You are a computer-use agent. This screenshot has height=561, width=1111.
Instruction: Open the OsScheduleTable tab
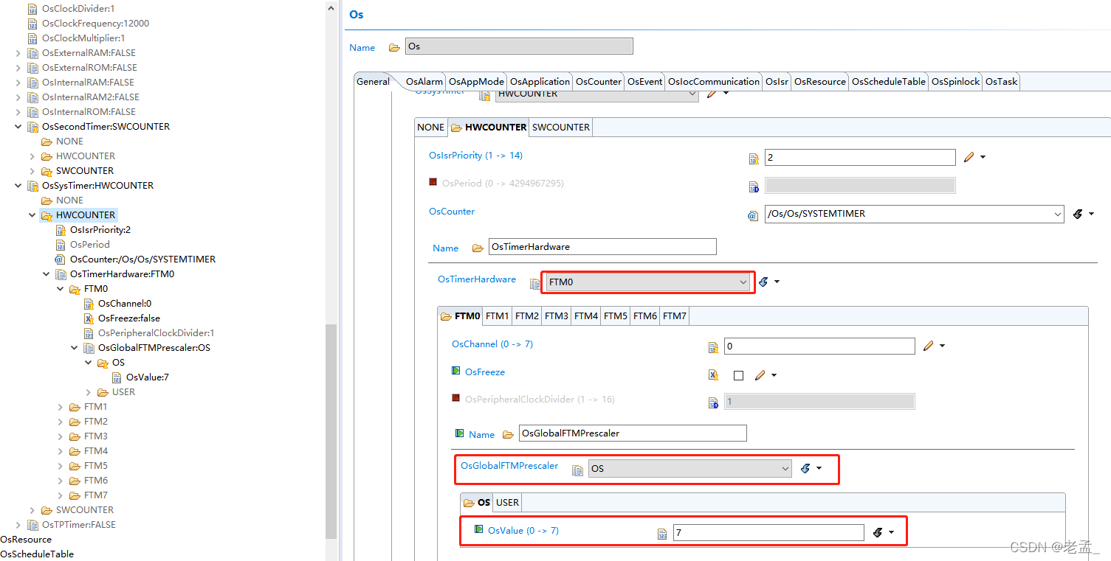coord(889,82)
